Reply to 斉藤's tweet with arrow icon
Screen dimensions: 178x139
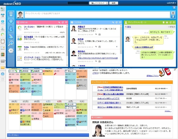coord(96,34)
